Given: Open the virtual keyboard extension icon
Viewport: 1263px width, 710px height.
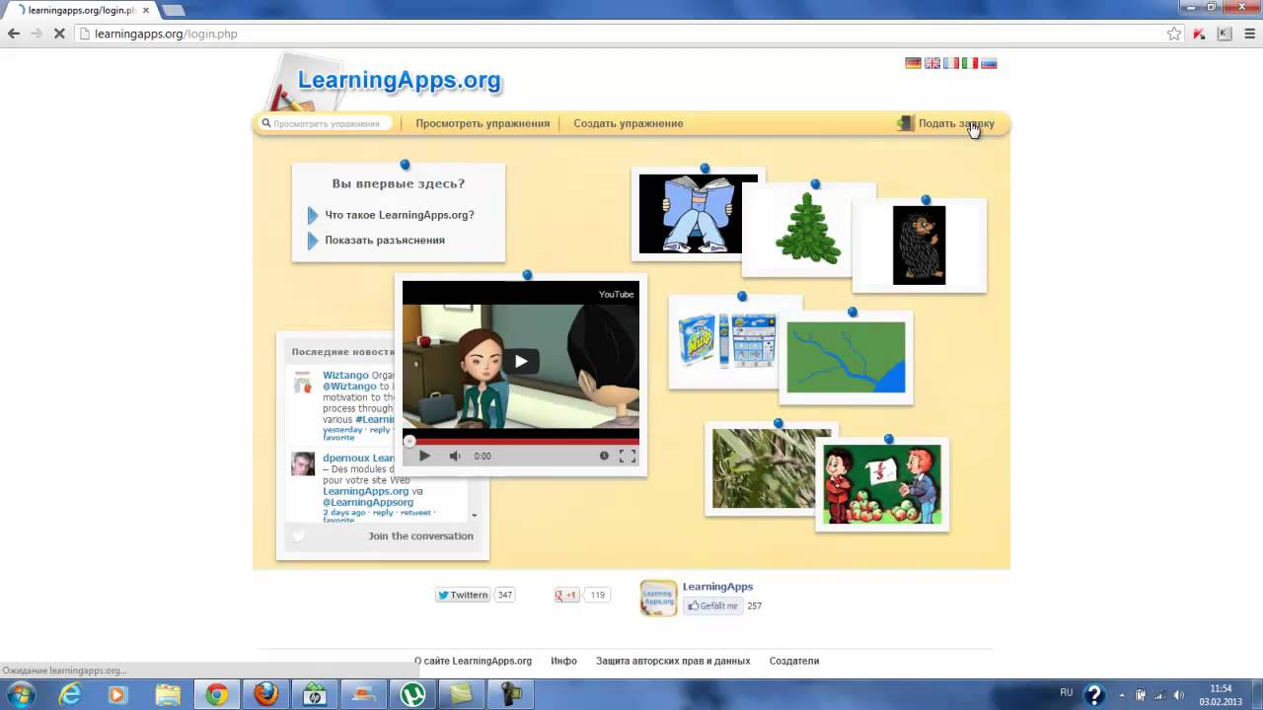Looking at the screenshot, I should 1225,34.
